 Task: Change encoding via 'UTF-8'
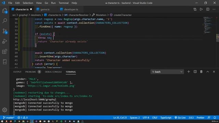coord(146,118)
